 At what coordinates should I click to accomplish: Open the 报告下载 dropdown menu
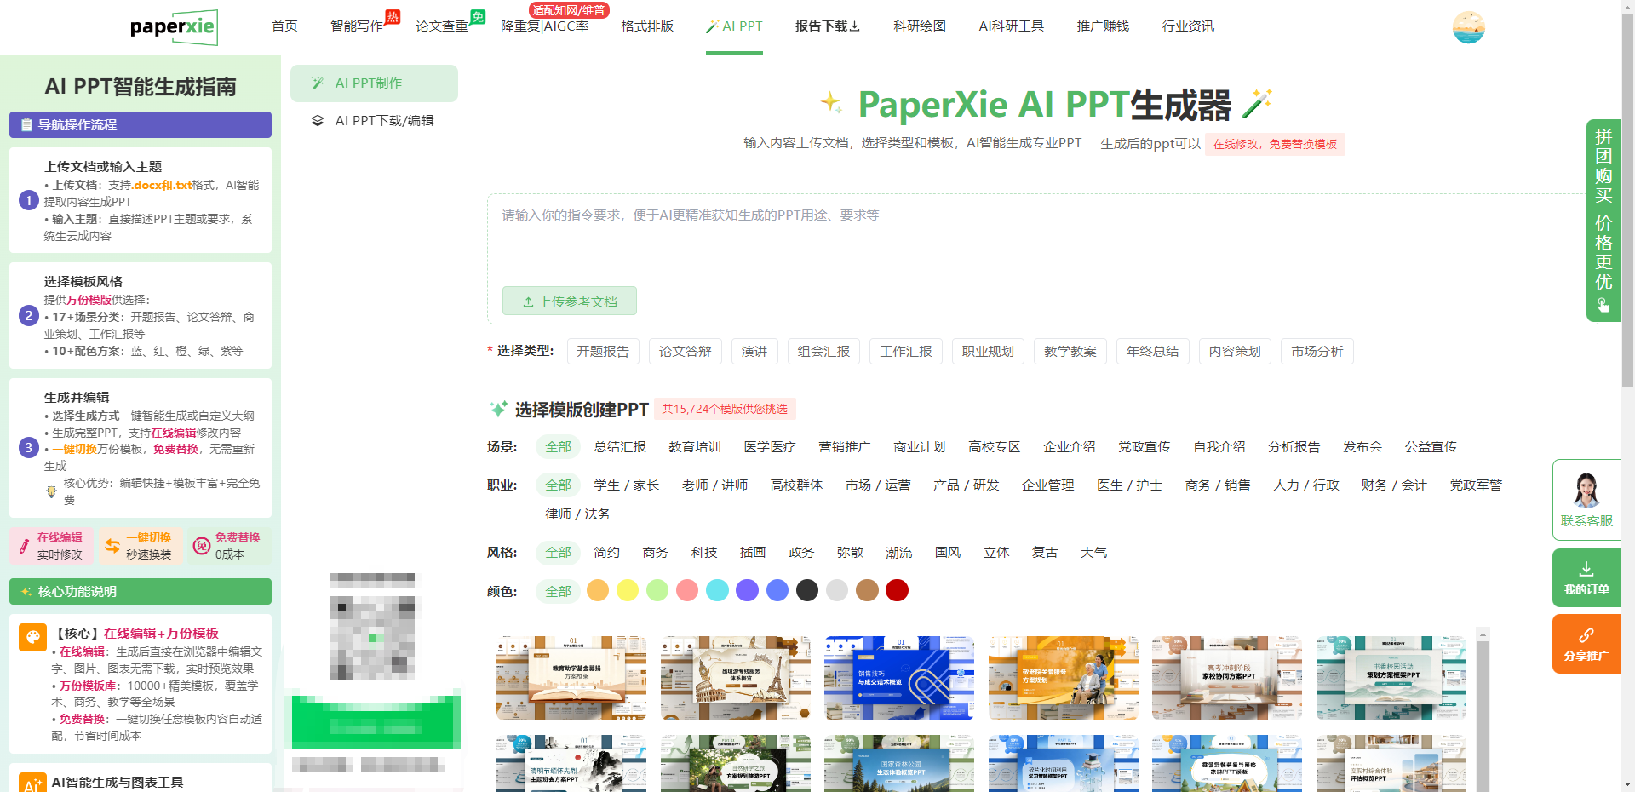[x=827, y=26]
